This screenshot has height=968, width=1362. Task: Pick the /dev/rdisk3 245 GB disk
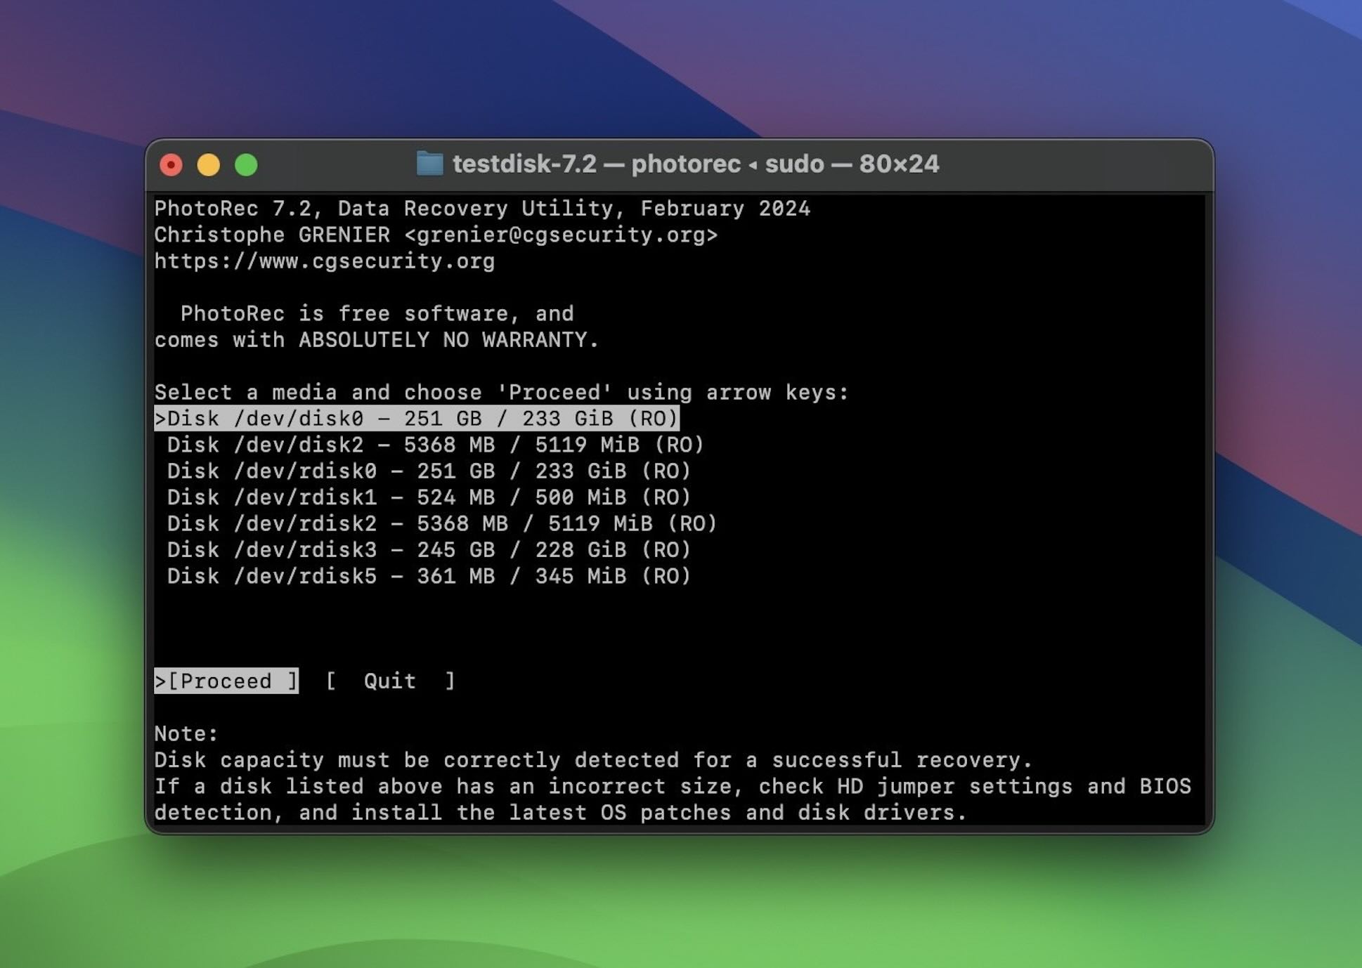[x=429, y=550]
